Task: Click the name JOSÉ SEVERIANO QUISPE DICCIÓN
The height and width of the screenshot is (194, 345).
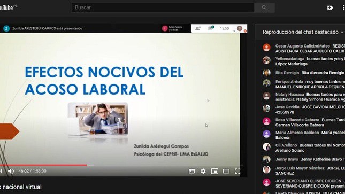Action: click(308, 181)
